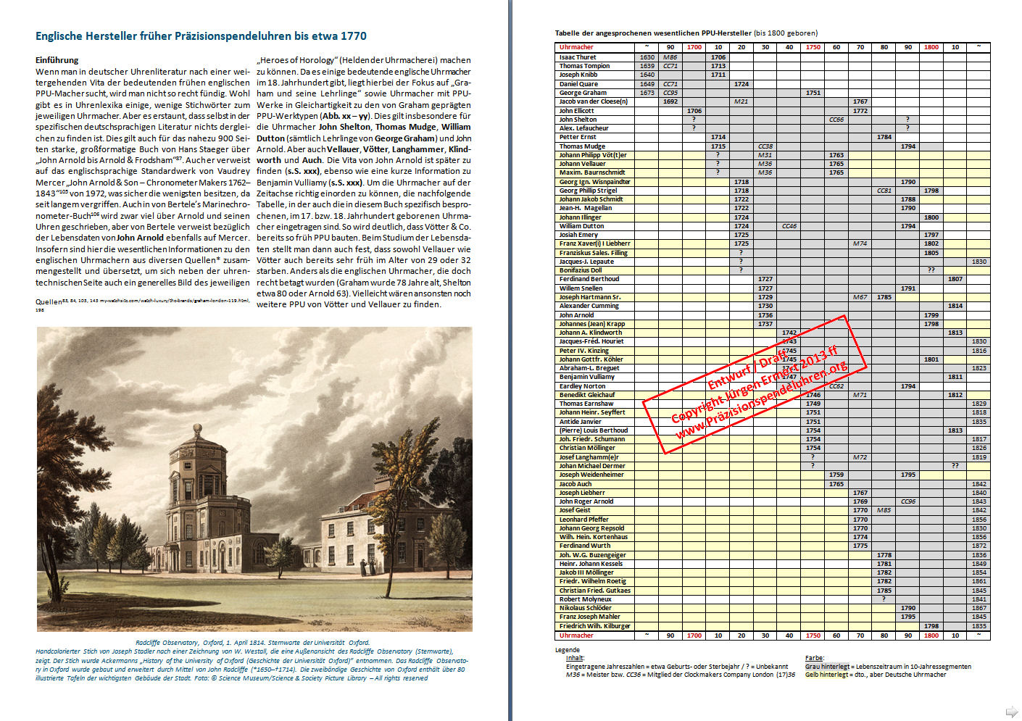Image resolution: width=1022 pixels, height=721 pixels.
Task: Click red '1800' in top header row
Action: 931,47
